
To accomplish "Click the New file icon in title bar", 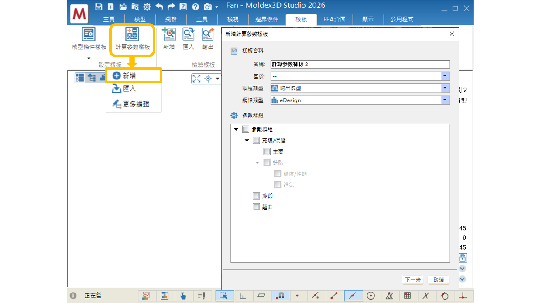I will click(x=111, y=7).
